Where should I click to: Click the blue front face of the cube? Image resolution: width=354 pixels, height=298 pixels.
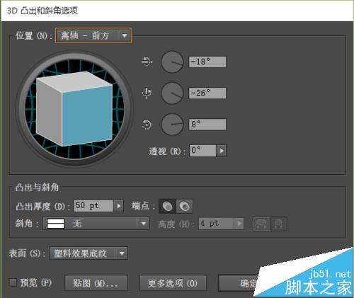point(87,115)
